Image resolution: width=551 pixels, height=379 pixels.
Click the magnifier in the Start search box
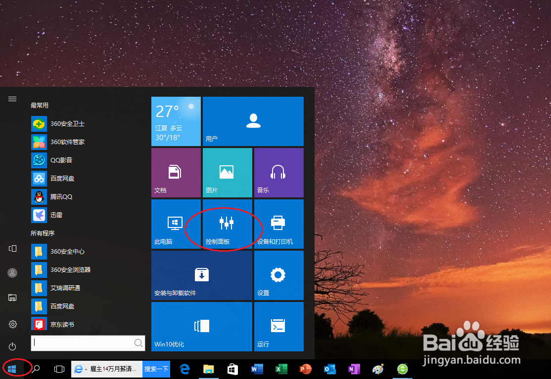[x=138, y=343]
